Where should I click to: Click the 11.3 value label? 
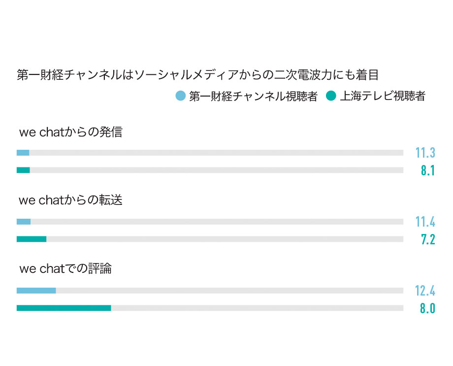(425, 153)
